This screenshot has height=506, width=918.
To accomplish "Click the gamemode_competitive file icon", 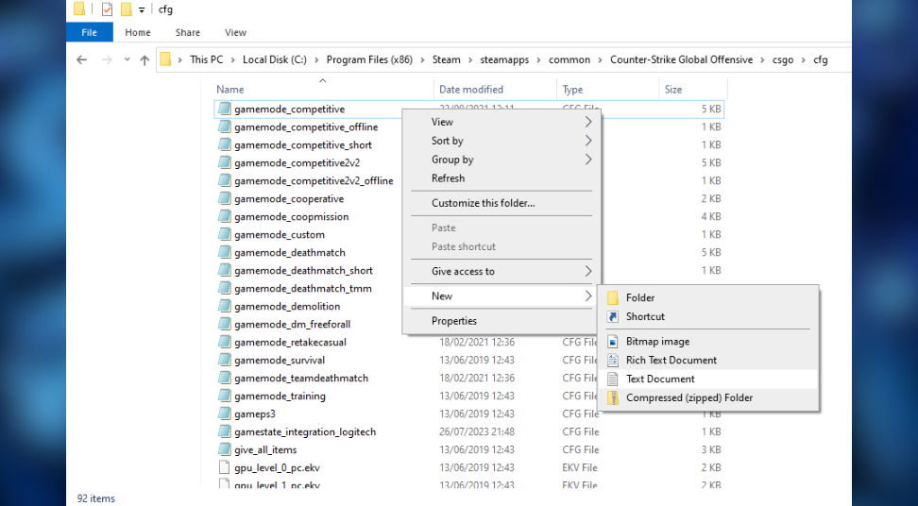I will pos(224,109).
